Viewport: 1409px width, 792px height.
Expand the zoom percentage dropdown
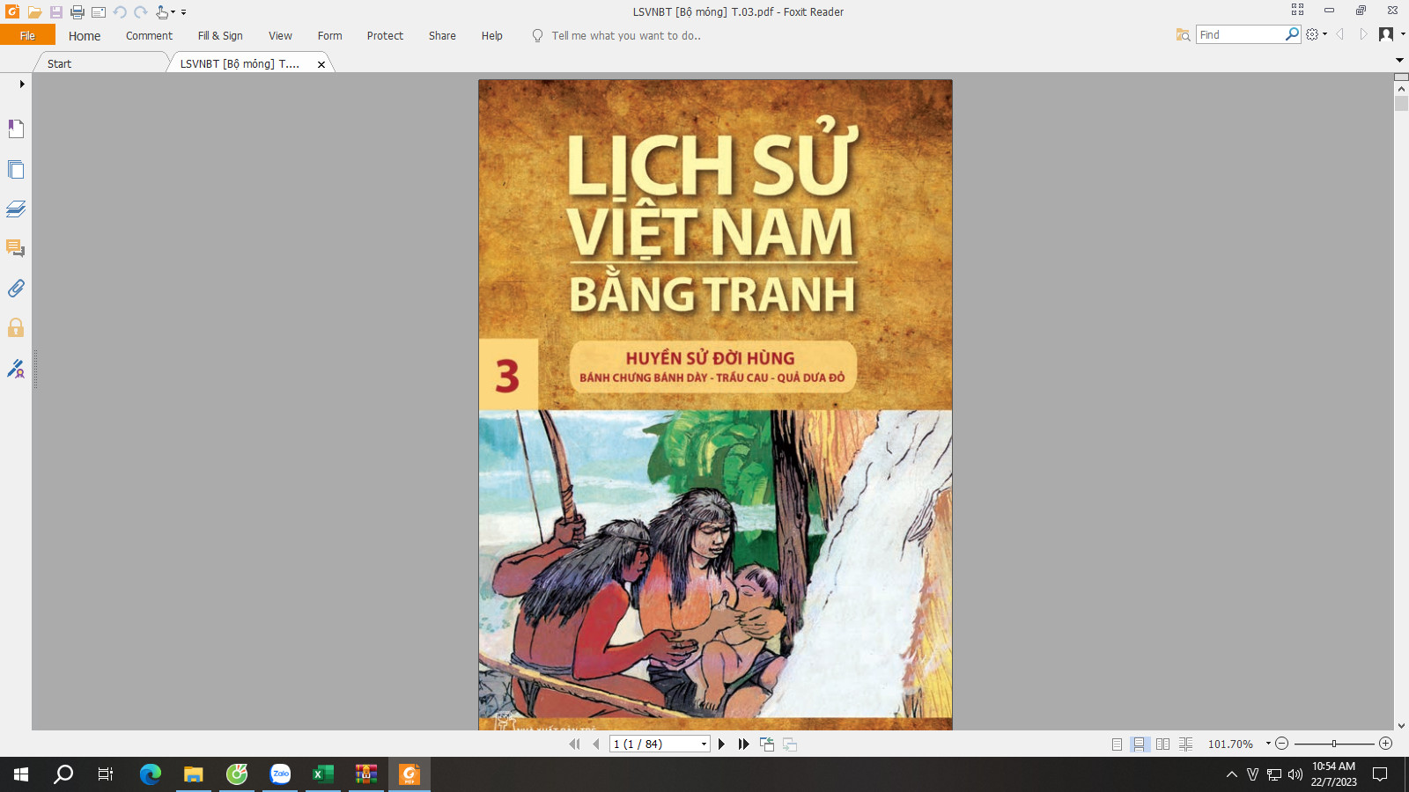point(1268,744)
